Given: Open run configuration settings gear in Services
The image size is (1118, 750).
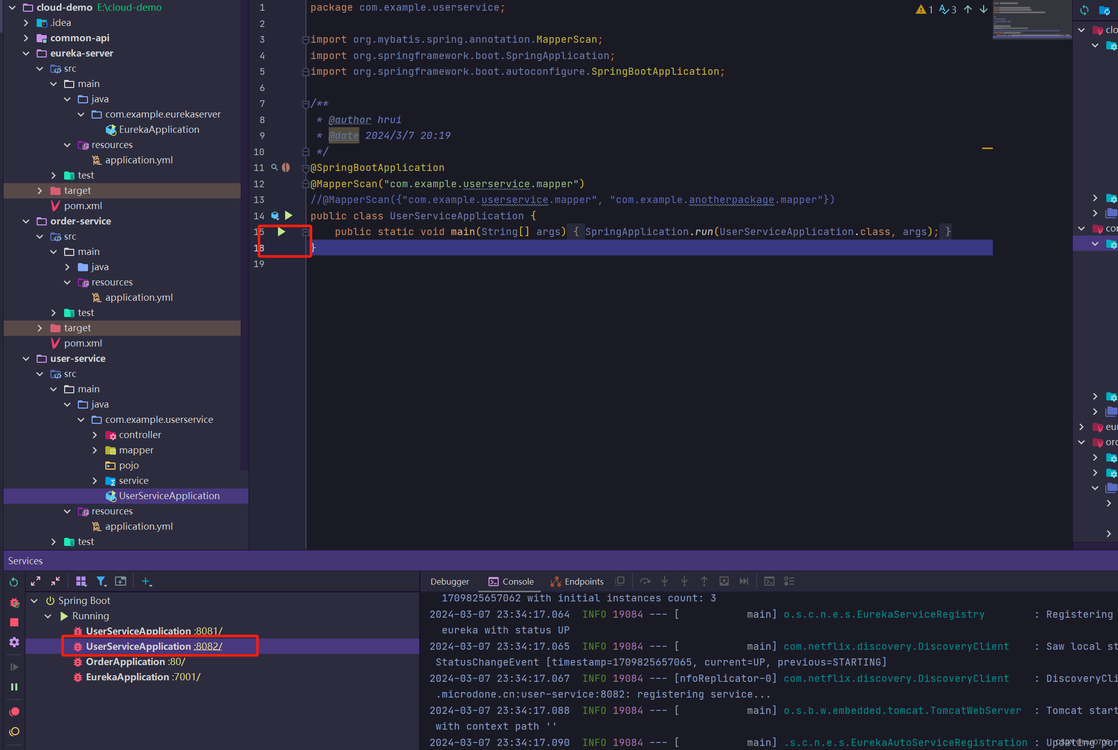Looking at the screenshot, I should pyautogui.click(x=14, y=642).
